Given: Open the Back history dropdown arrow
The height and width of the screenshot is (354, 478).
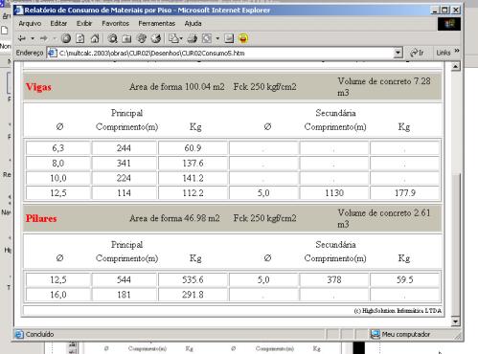Looking at the screenshot, I should [33, 39].
